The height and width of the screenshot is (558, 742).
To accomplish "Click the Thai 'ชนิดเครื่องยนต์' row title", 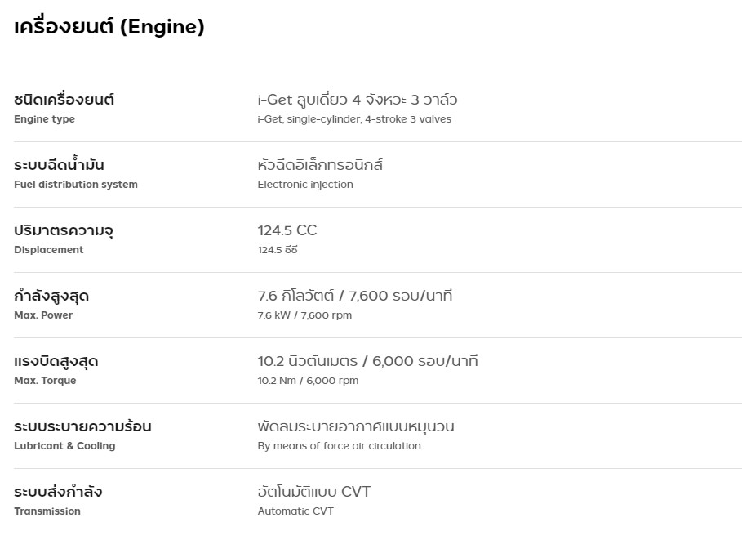I will click(64, 100).
